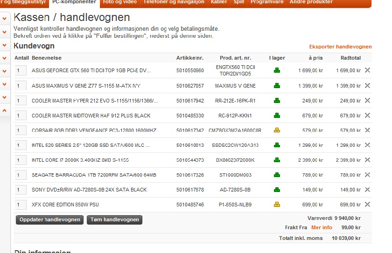Open Telefoner og navigasjon tab
392x253 pixels.
tap(174, 2)
